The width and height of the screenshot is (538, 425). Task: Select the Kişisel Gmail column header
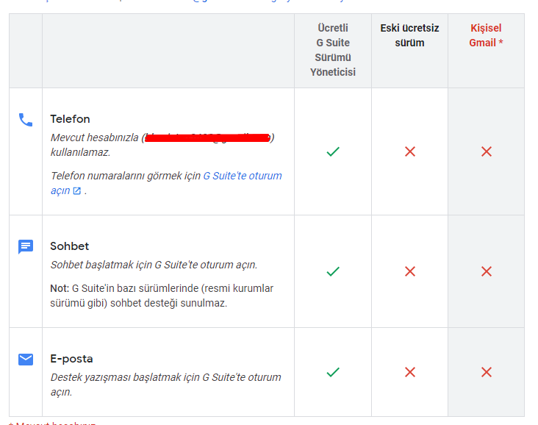(486, 35)
